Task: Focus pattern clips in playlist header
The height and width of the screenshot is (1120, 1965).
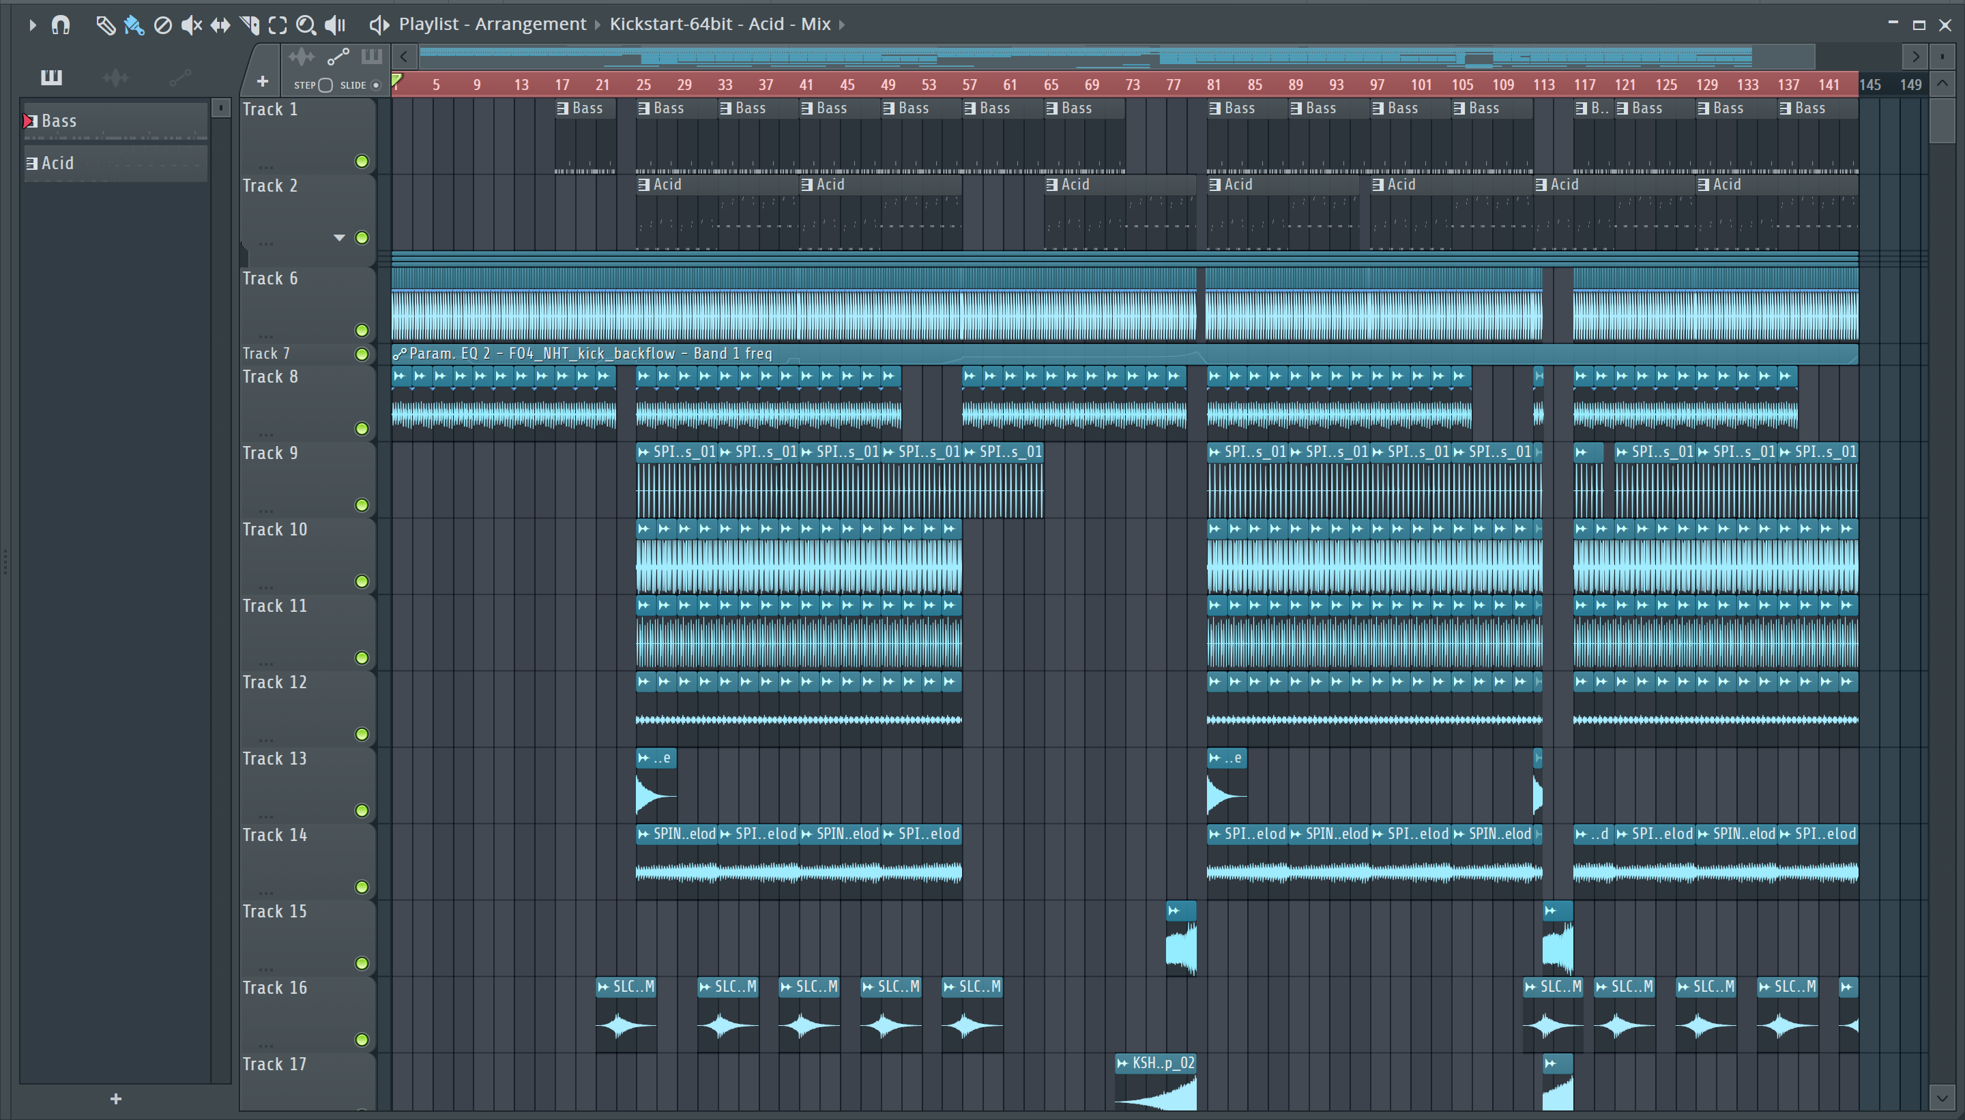Action: pyautogui.click(x=372, y=56)
